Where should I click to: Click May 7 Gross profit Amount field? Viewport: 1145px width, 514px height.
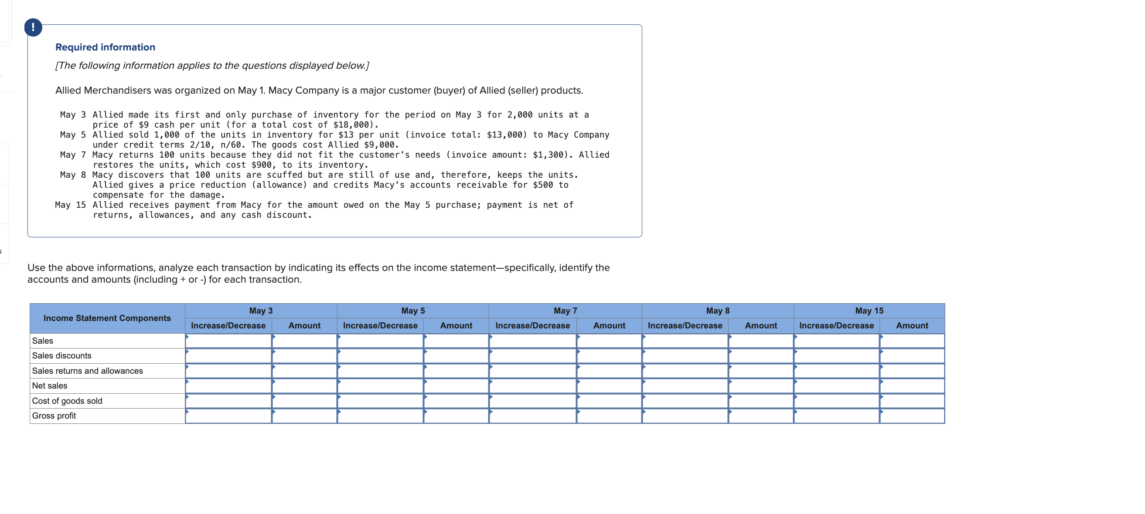609,416
